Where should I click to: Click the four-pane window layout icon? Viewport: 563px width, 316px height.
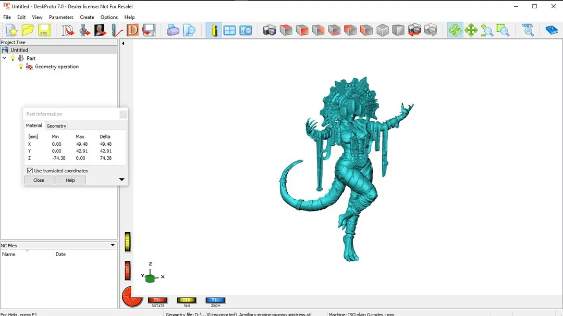[229, 30]
